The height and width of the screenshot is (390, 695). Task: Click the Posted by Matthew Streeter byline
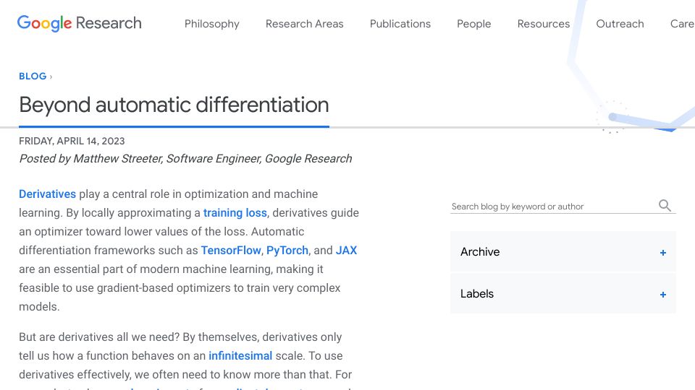[185, 159]
